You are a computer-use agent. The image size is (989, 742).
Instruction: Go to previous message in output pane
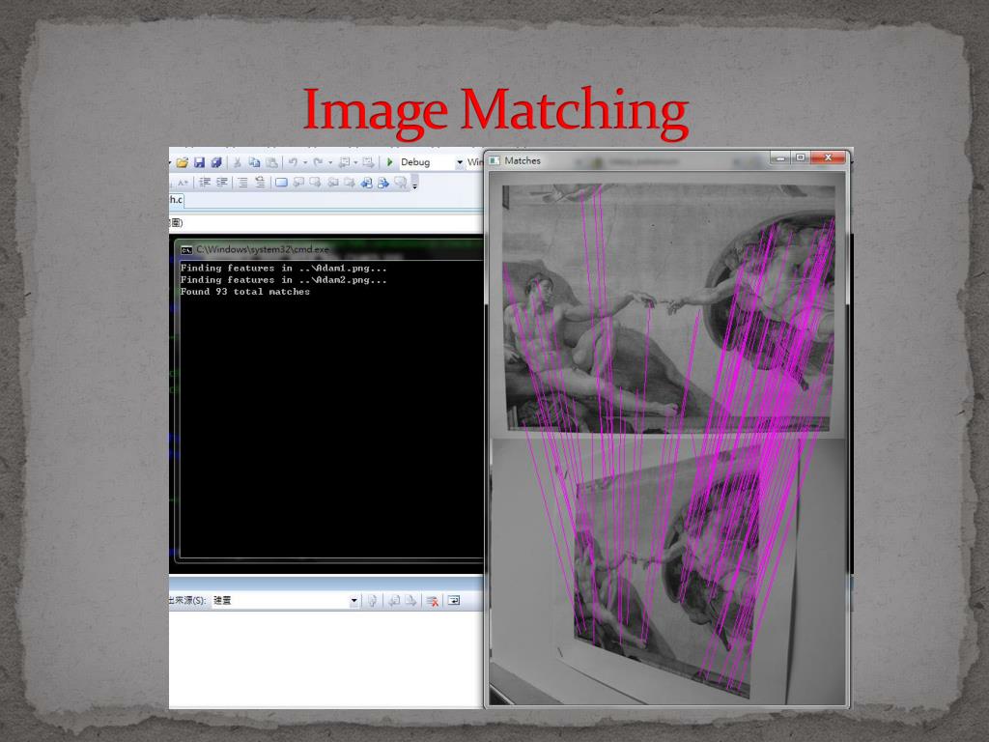(394, 601)
